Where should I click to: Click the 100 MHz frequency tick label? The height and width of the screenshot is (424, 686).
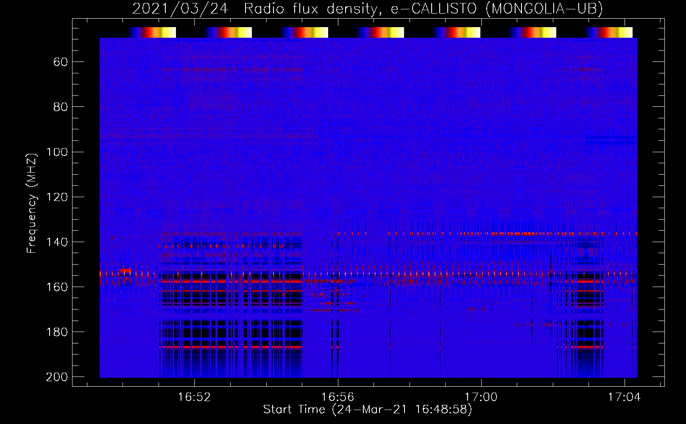point(57,152)
